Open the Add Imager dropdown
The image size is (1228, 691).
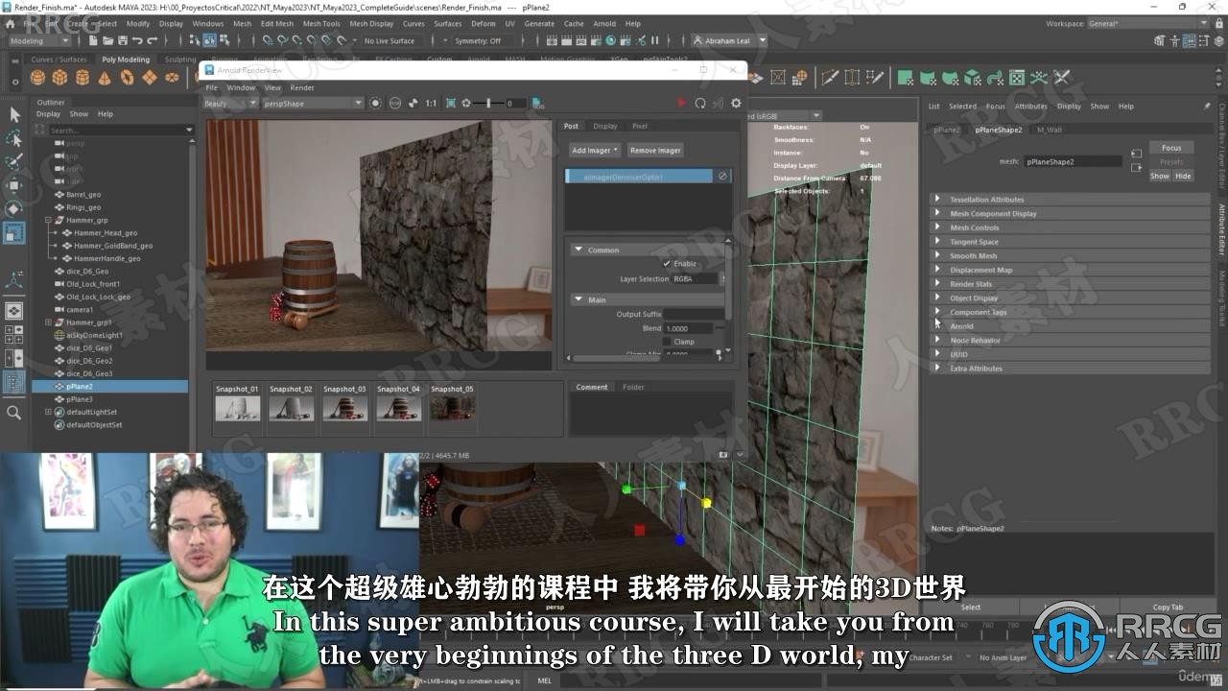point(595,150)
